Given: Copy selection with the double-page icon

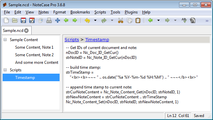Looking at the screenshot, I should point(129,21).
